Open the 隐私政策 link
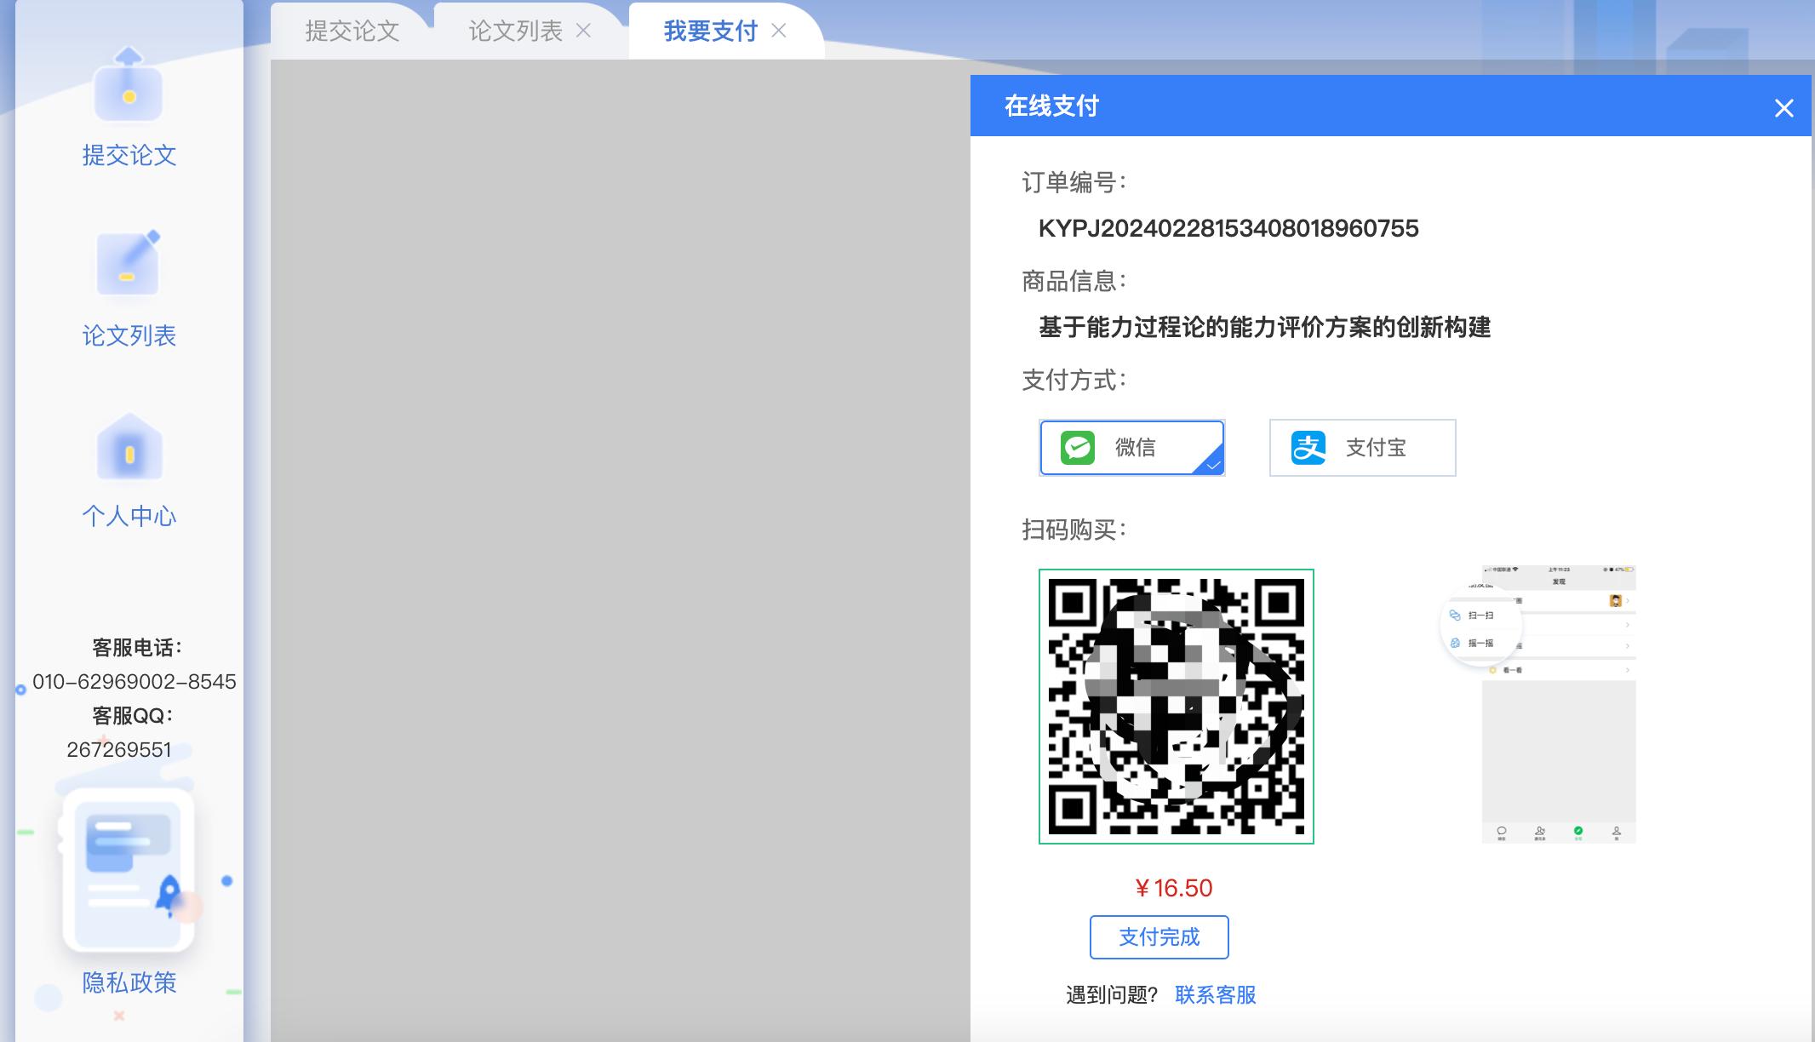 128,984
